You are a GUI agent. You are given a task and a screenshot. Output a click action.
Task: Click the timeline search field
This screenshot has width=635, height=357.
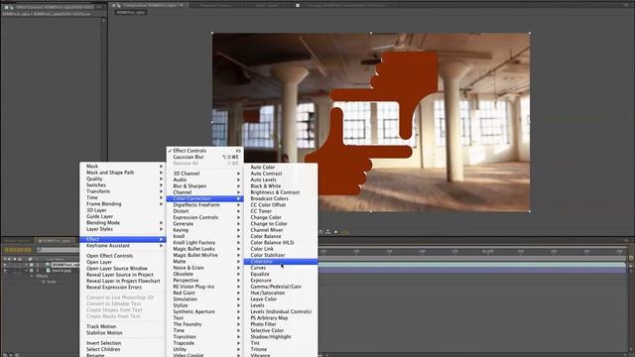point(58,250)
